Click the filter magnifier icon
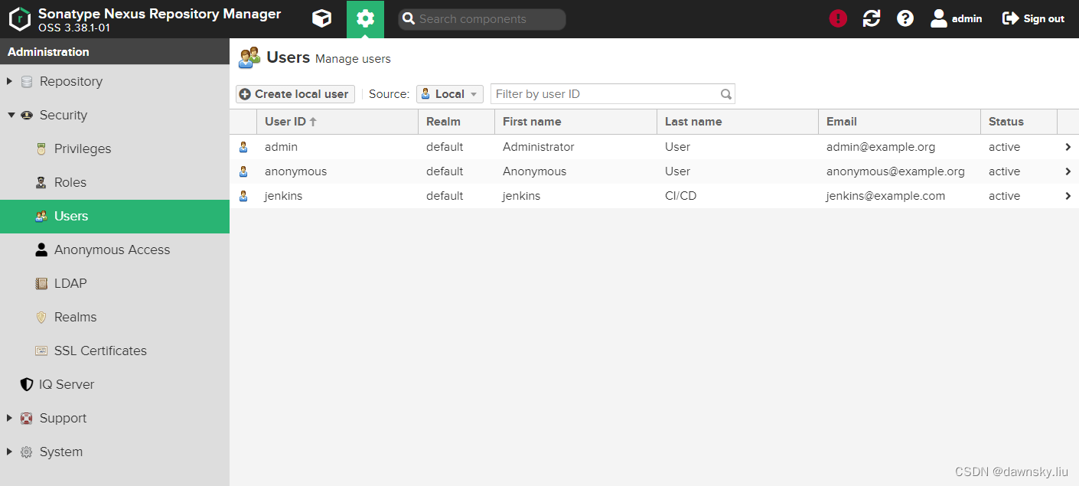Image resolution: width=1079 pixels, height=486 pixels. pos(726,94)
